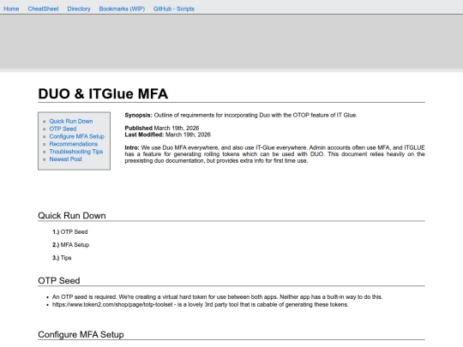Click the Synopsis line text
The image size is (463, 347).
(x=241, y=115)
